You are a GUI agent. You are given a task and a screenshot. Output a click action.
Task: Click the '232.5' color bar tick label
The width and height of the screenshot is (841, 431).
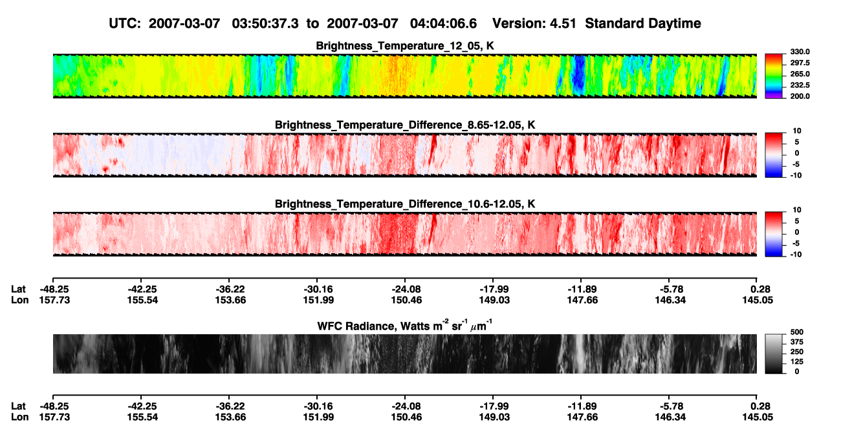pyautogui.click(x=800, y=85)
